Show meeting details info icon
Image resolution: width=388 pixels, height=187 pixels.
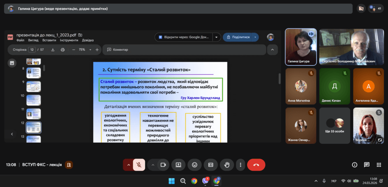click(x=355, y=165)
